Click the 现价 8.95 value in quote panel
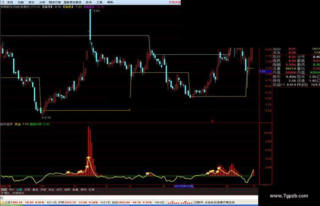Image resolution: width=320 pixels, height=206 pixels. [292, 57]
